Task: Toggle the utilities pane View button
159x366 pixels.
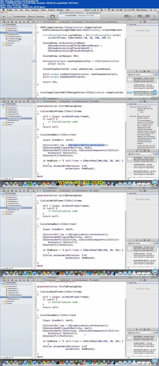Action: [148, 16]
